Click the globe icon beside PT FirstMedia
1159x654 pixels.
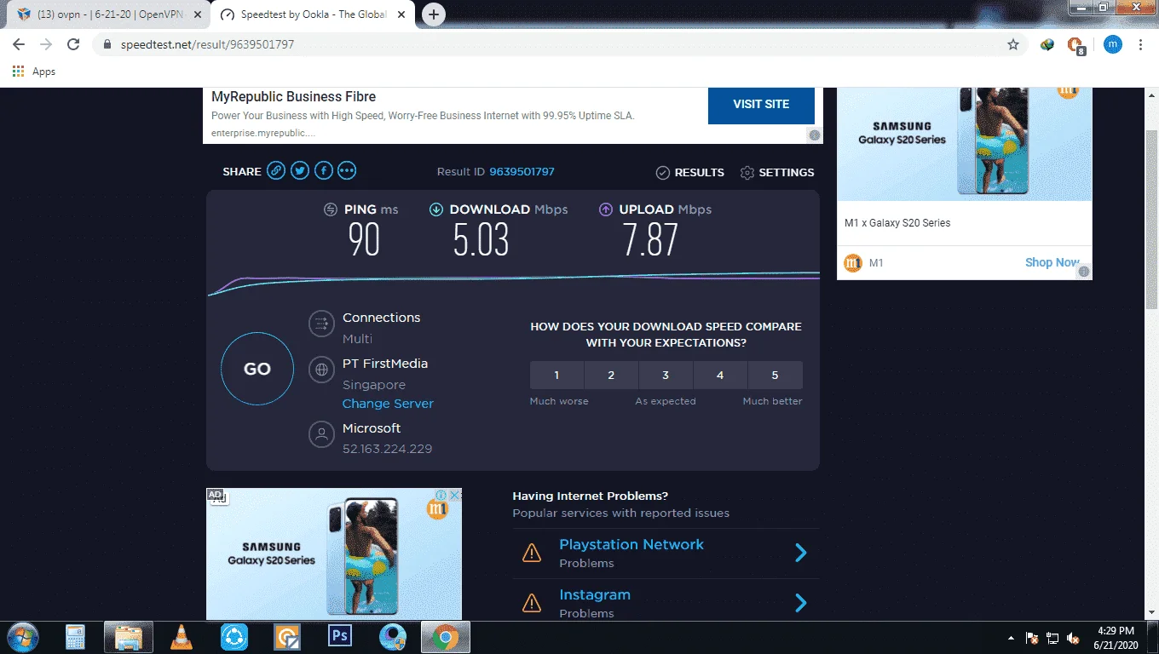(321, 370)
